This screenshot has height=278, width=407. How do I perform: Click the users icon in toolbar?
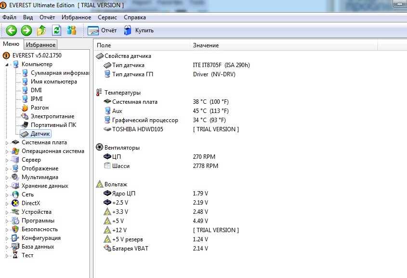coord(72,30)
